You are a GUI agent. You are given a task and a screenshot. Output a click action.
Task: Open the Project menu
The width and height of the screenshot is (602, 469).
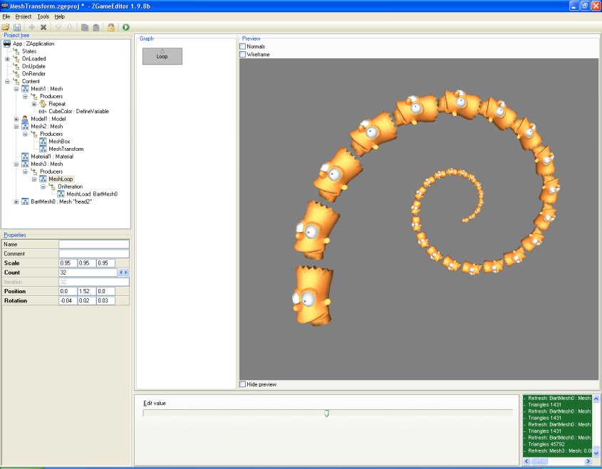pos(24,16)
